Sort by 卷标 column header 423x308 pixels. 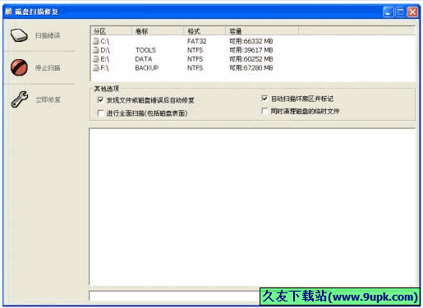[x=158, y=31]
